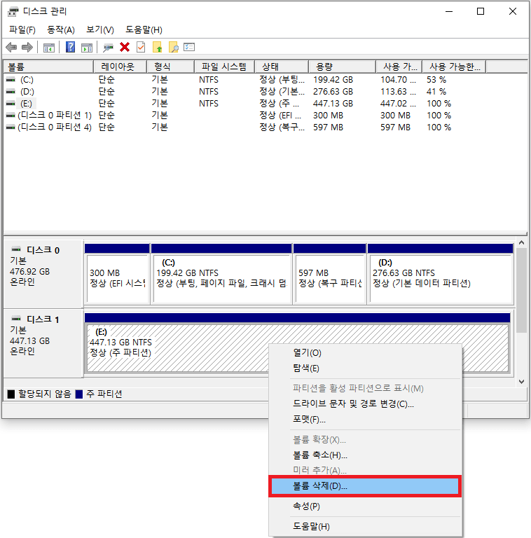Click the drive icon of the (D:) row

click(x=11, y=92)
